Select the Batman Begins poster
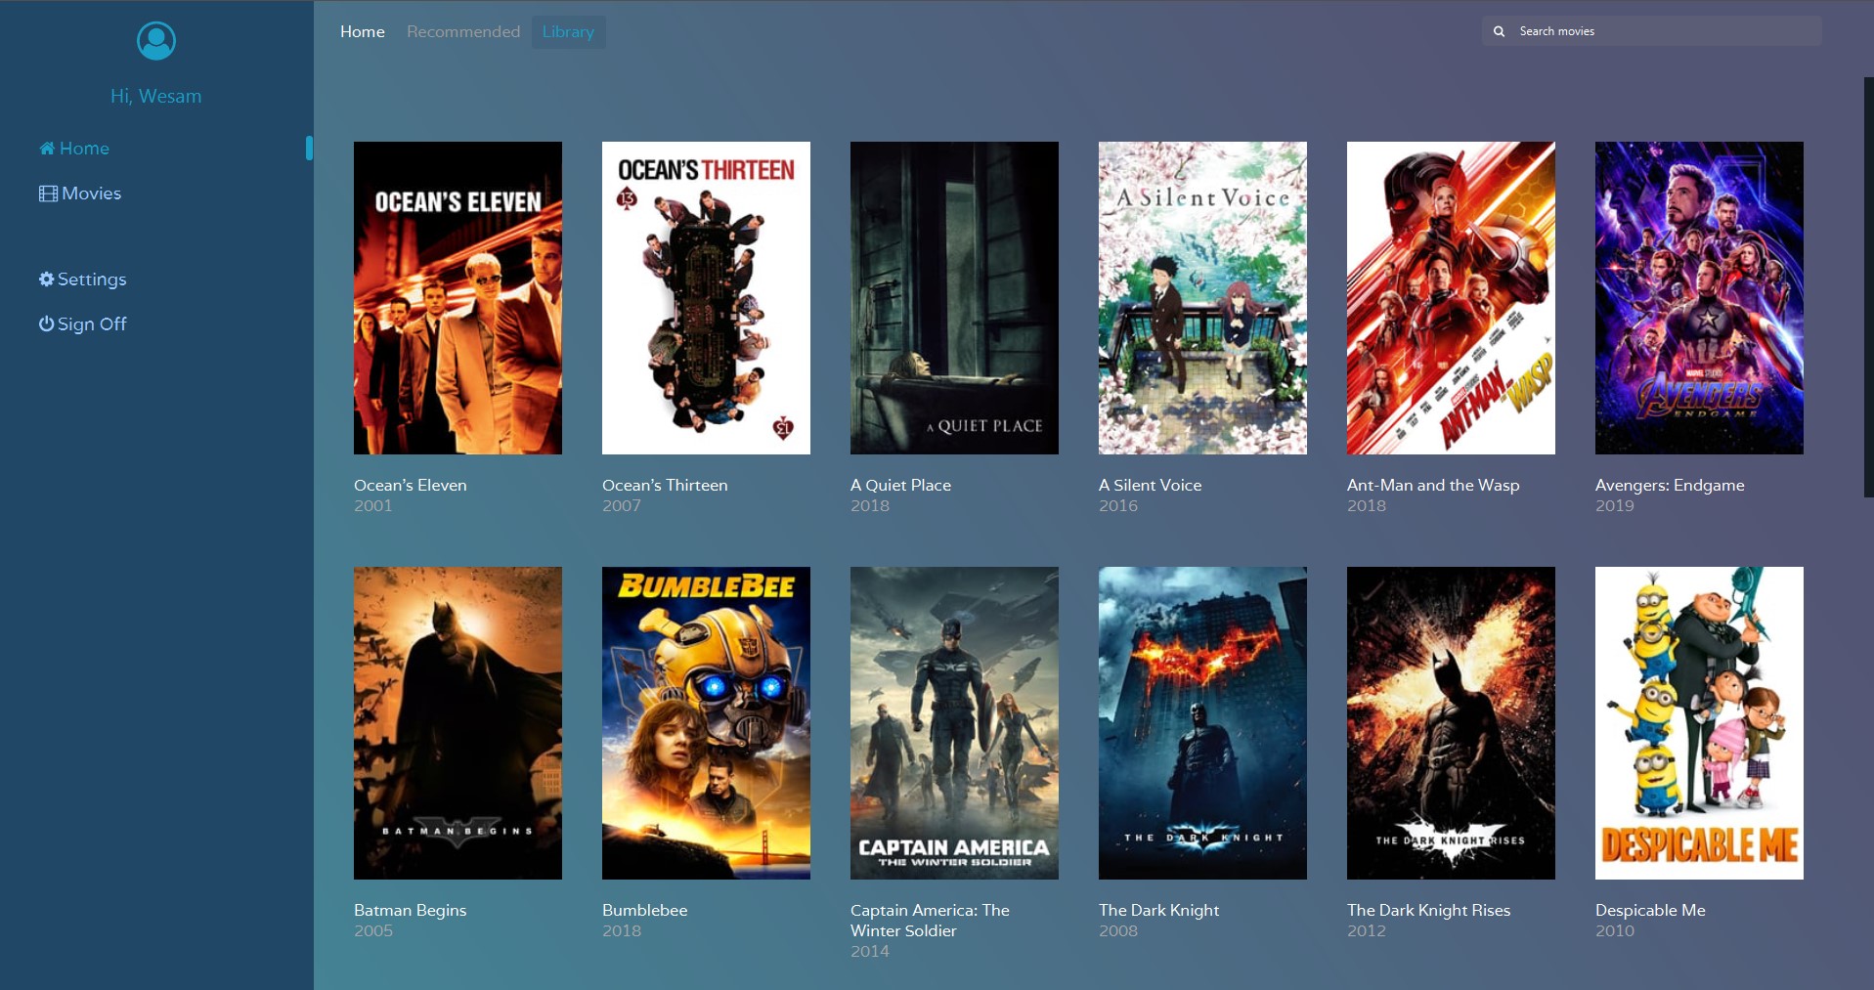Image resolution: width=1874 pixels, height=990 pixels. (x=458, y=723)
